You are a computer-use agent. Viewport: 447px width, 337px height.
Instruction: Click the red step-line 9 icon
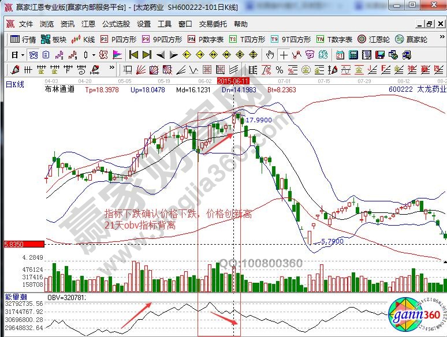pos(73,55)
